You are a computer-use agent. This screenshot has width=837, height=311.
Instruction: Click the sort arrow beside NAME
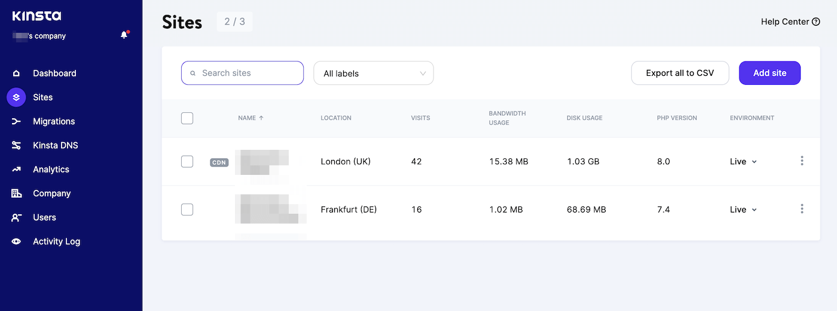tap(261, 118)
